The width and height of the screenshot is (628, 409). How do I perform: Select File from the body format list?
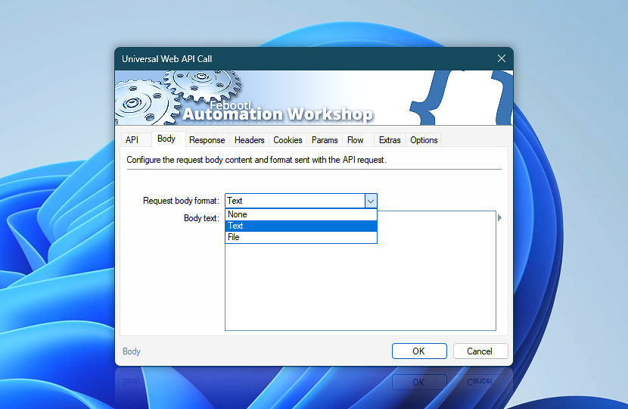tap(301, 237)
